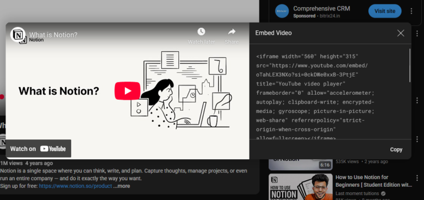Click the Notion channel avatar in the embed preview
The height and width of the screenshot is (200, 424).
click(x=18, y=35)
